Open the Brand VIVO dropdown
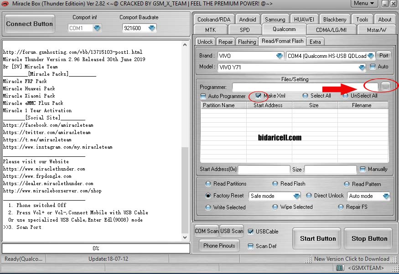This screenshot has height=274, width=399. click(280, 56)
